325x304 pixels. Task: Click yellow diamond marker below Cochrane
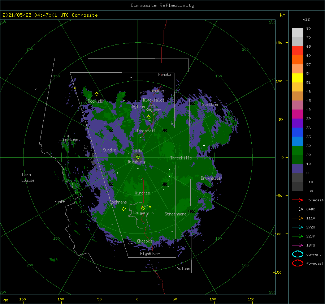tap(123, 209)
